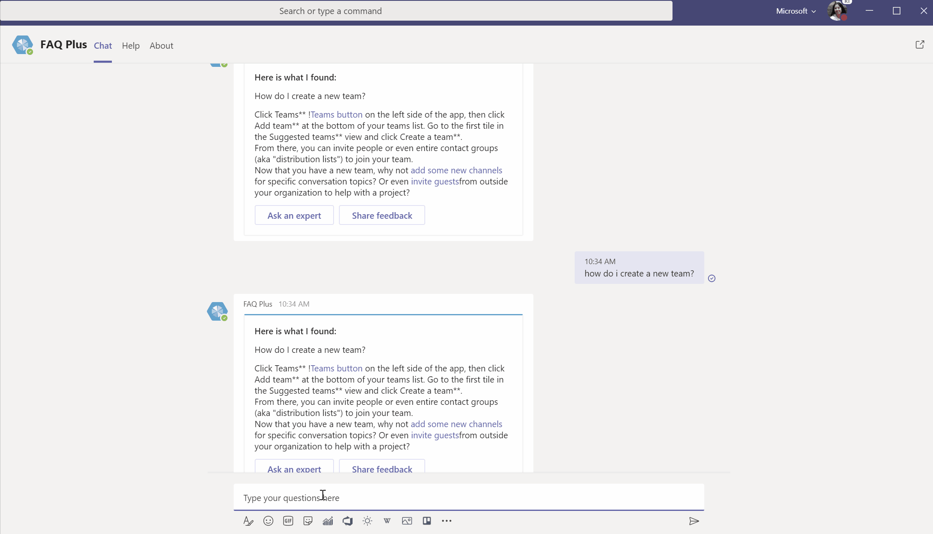The height and width of the screenshot is (534, 933).
Task: Open the Help tab in FAQ Plus
Action: pyautogui.click(x=131, y=45)
